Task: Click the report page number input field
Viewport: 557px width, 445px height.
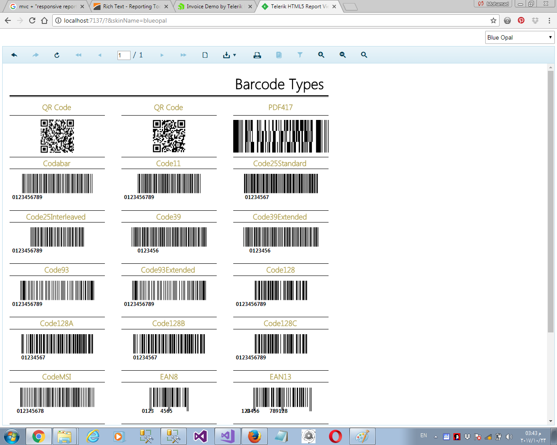Action: [x=124, y=55]
